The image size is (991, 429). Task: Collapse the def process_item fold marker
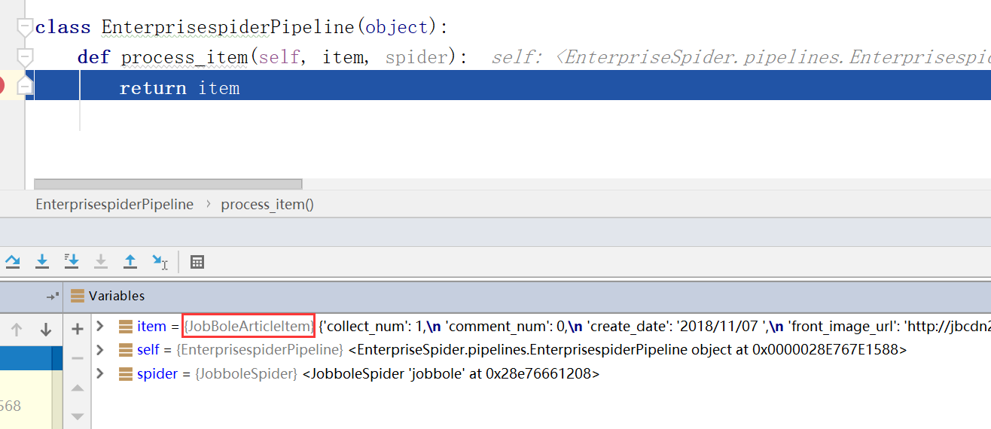click(25, 57)
